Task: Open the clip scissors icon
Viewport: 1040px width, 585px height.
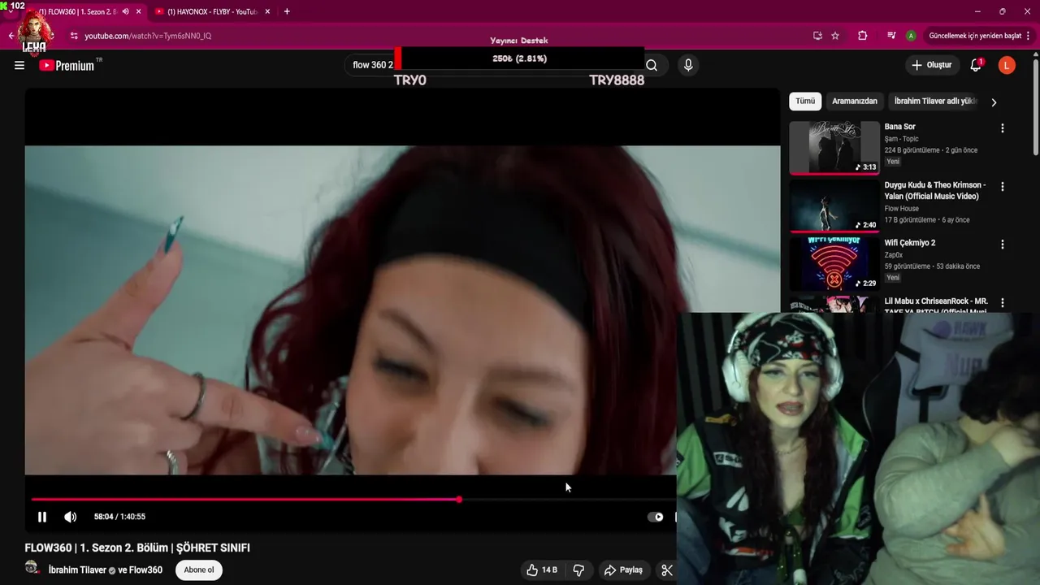Action: pyautogui.click(x=667, y=570)
